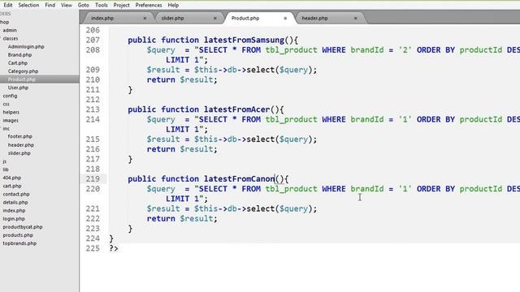This screenshot has height=292, width=520.
Task: Open topbrands.php from sidebar
Action: 19,243
